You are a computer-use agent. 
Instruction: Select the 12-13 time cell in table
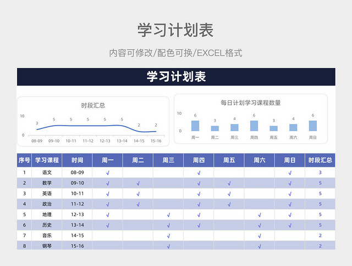pyautogui.click(x=77, y=214)
